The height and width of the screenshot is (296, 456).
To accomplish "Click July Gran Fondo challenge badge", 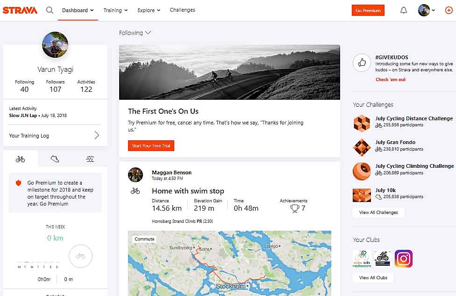I will (x=362, y=147).
